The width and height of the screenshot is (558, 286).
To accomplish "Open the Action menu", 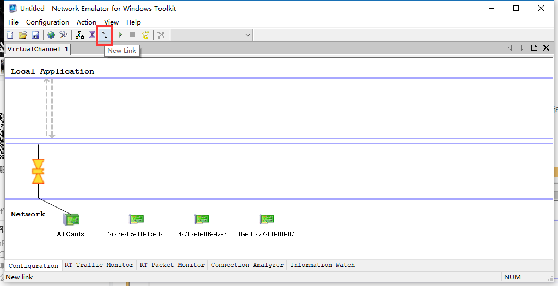I will (87, 22).
